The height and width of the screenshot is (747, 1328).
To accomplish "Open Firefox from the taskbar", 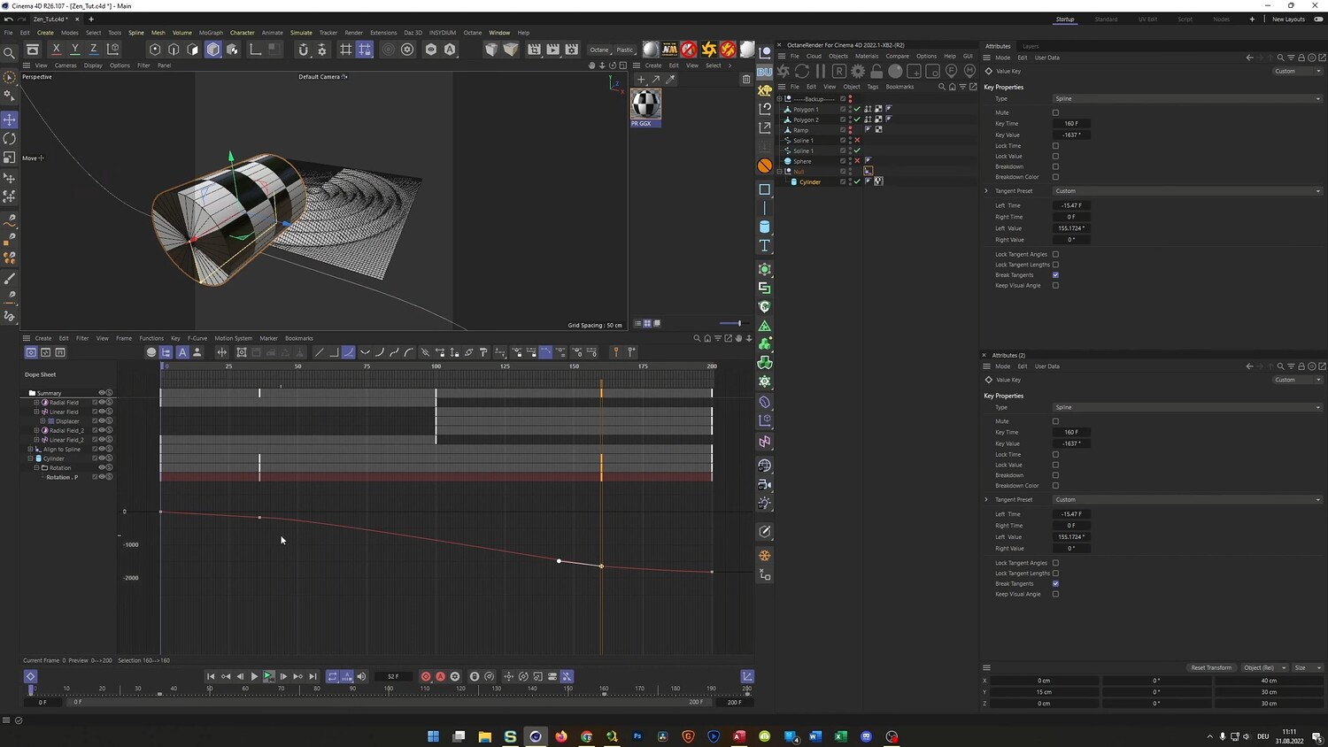I will 561,736.
